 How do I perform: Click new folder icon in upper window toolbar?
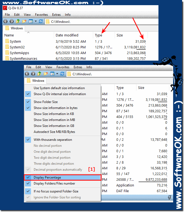click(x=24, y=21)
